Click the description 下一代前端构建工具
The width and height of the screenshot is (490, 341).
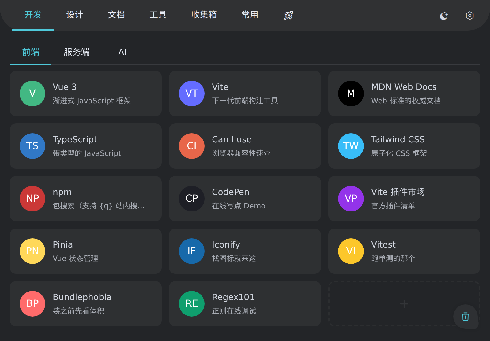[x=245, y=101]
